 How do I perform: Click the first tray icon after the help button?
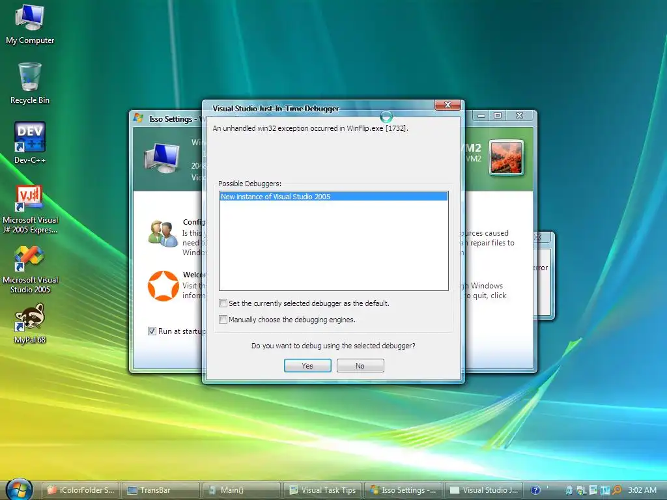[x=569, y=490]
